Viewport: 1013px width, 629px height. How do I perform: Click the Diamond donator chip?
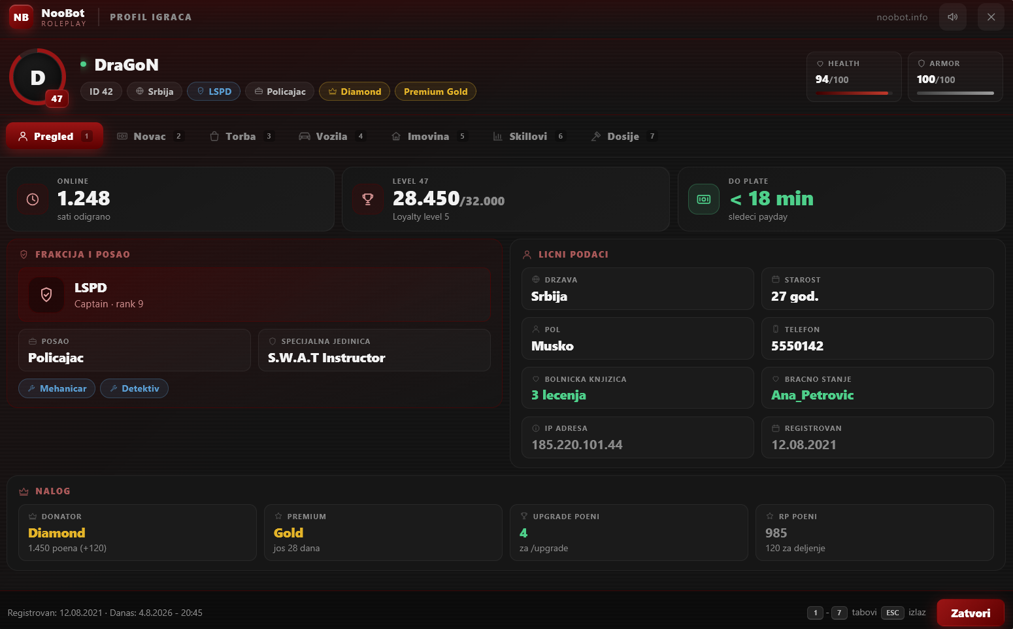pos(354,92)
